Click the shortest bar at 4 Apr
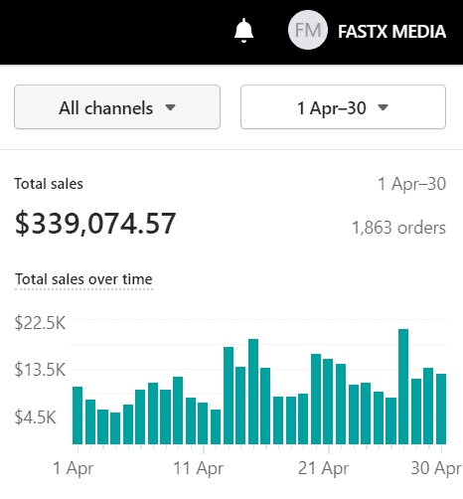 coord(115,428)
